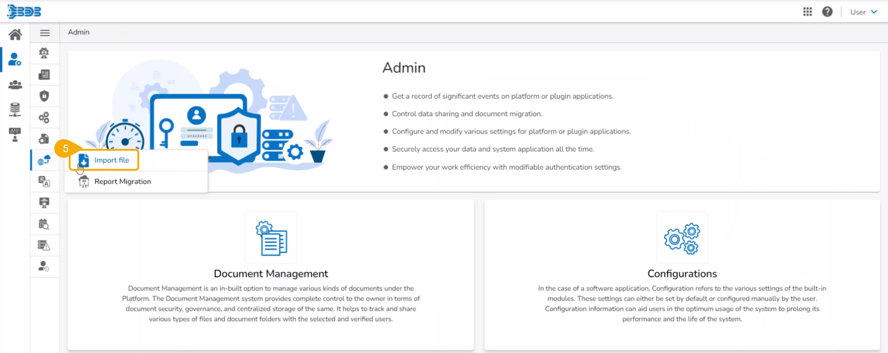Open the Document Management card title
Image resolution: width=888 pixels, height=353 pixels.
(271, 274)
